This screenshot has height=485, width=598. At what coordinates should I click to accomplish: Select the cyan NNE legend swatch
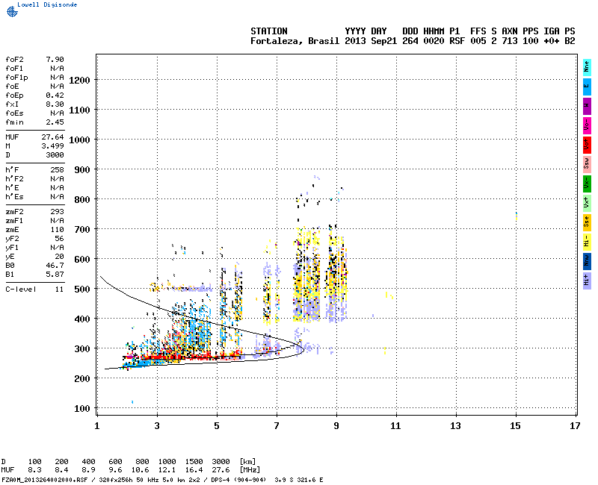(x=587, y=68)
